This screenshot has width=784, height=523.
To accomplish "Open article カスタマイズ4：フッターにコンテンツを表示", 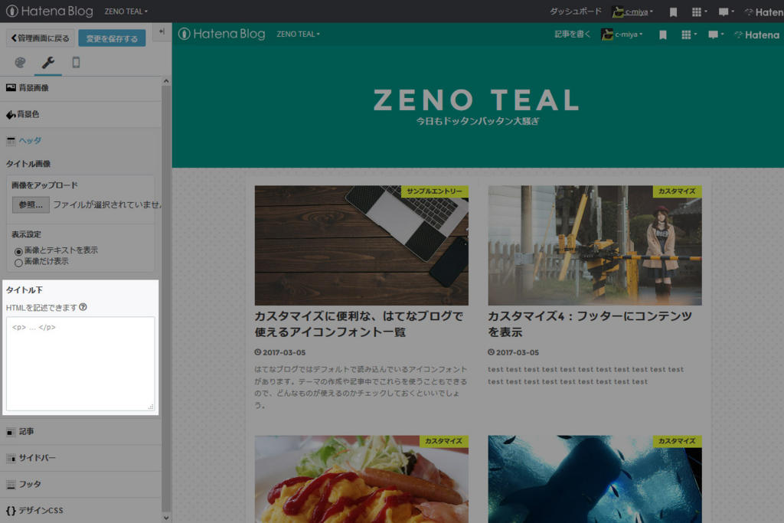I will pyautogui.click(x=590, y=324).
